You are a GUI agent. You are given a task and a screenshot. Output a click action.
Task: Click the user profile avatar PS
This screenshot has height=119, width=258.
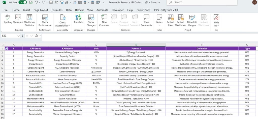[254, 2]
